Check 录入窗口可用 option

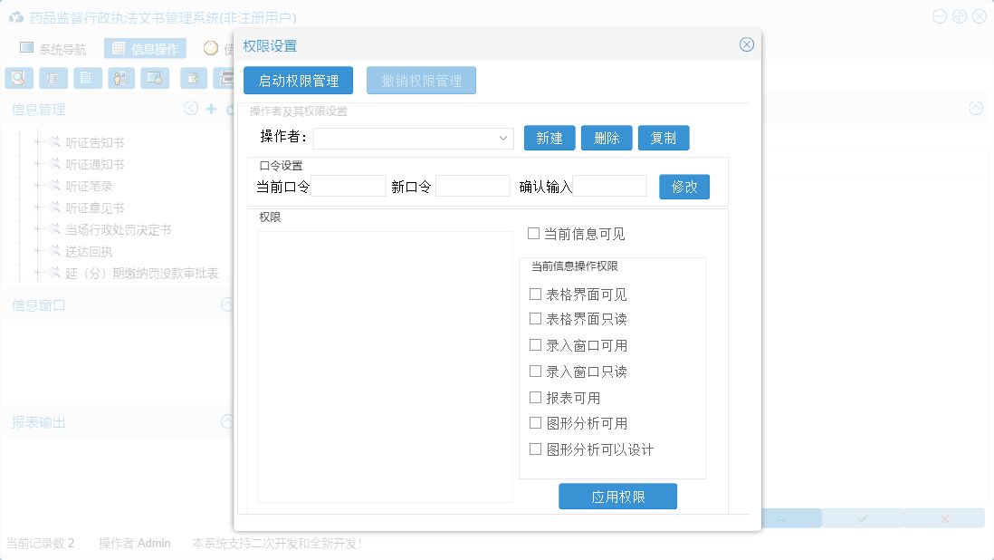[536, 345]
